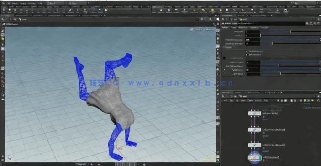Switch to the Forces parameter tab
This screenshot has width=321, height=166.
[233, 28]
